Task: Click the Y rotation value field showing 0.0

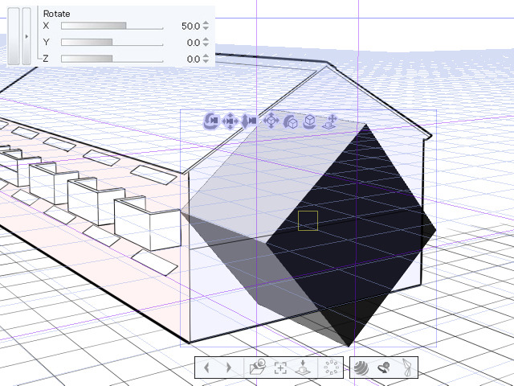Action: tap(194, 43)
